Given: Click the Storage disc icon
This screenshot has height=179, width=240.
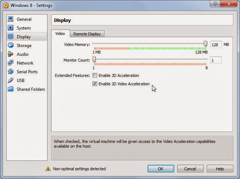Looking at the screenshot, I should click(x=10, y=45).
